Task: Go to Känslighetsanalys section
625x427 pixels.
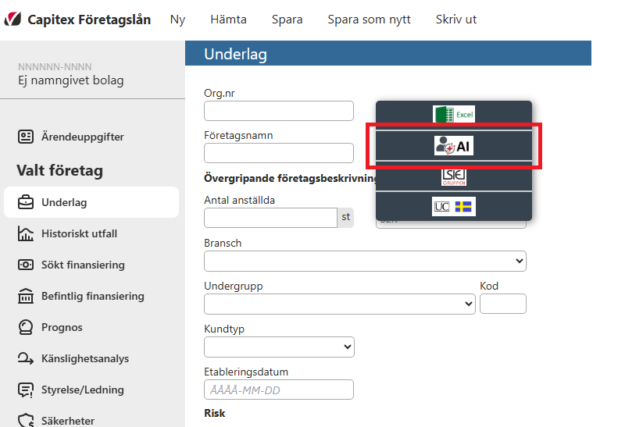Action: tap(85, 359)
